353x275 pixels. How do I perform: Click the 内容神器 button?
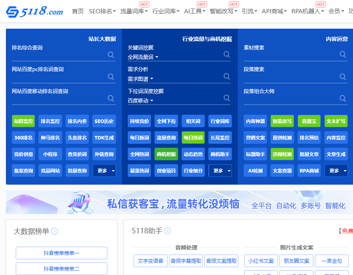point(255,121)
